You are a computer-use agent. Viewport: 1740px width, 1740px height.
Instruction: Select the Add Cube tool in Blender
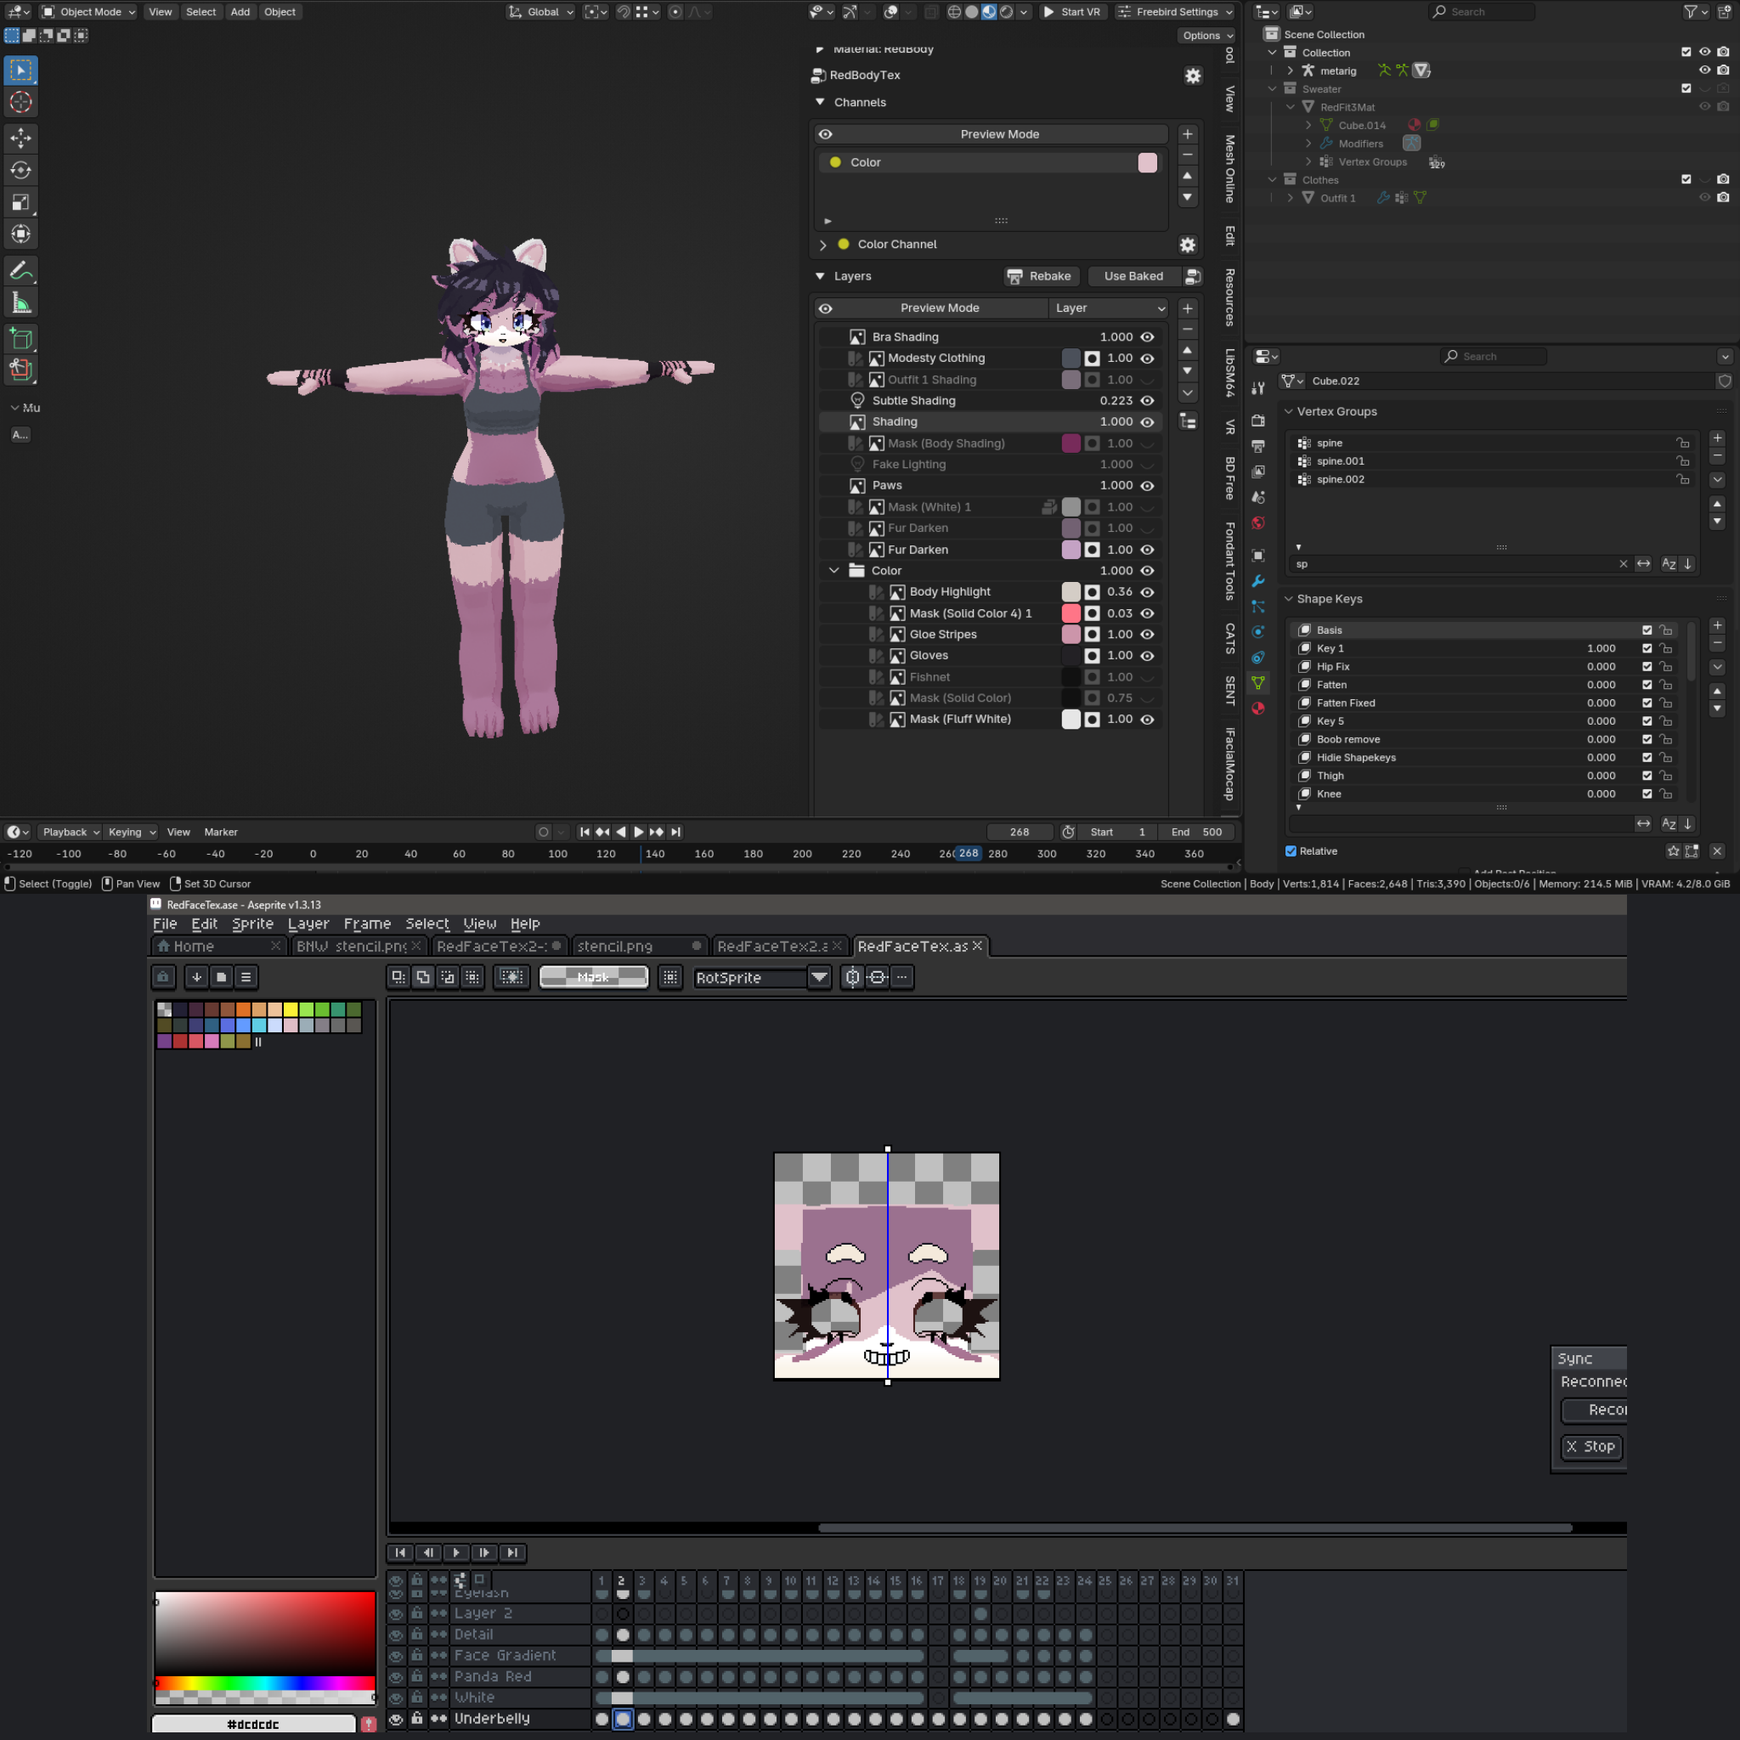tap(20, 339)
